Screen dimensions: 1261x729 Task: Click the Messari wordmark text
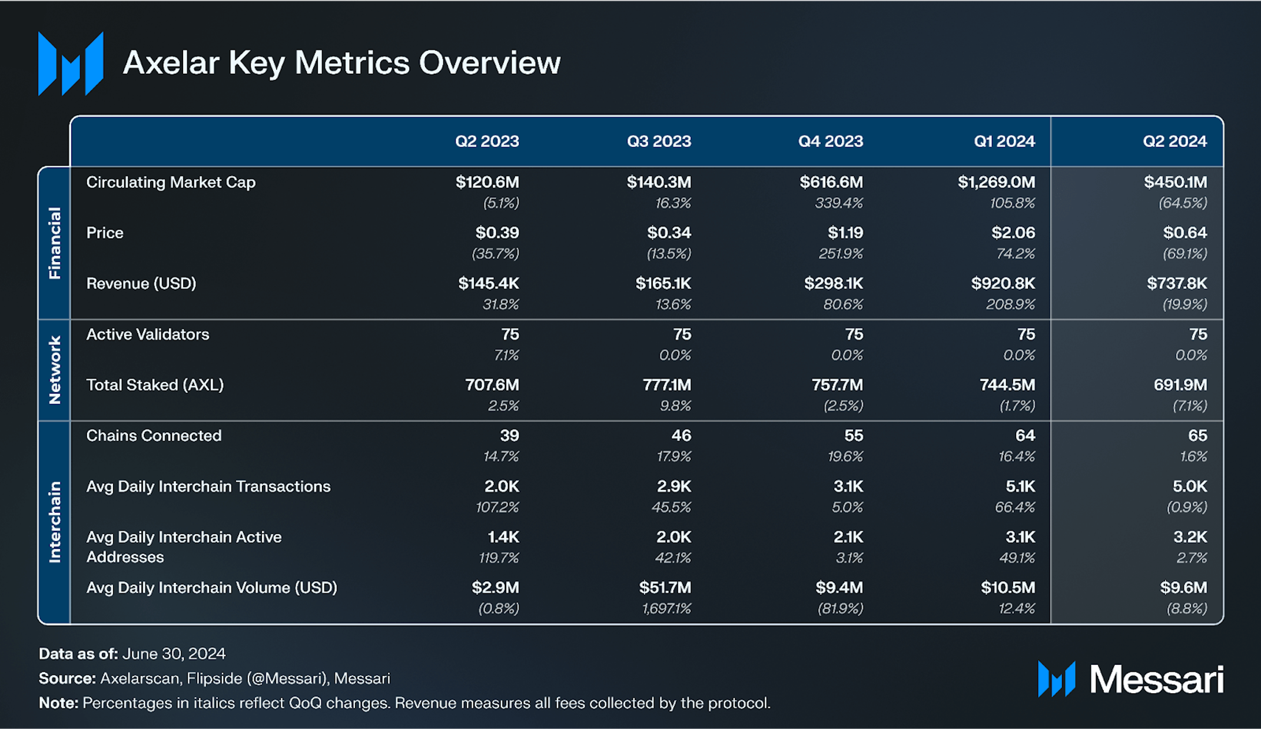coord(1156,680)
